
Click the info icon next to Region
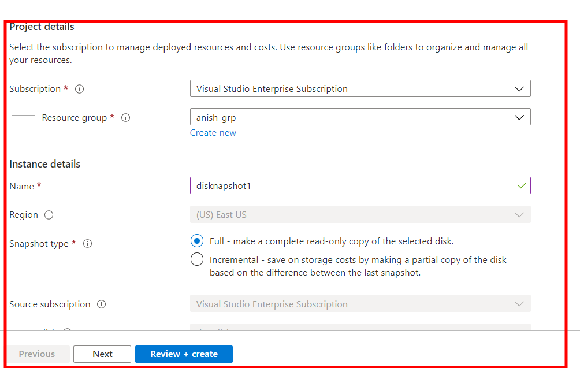point(49,214)
